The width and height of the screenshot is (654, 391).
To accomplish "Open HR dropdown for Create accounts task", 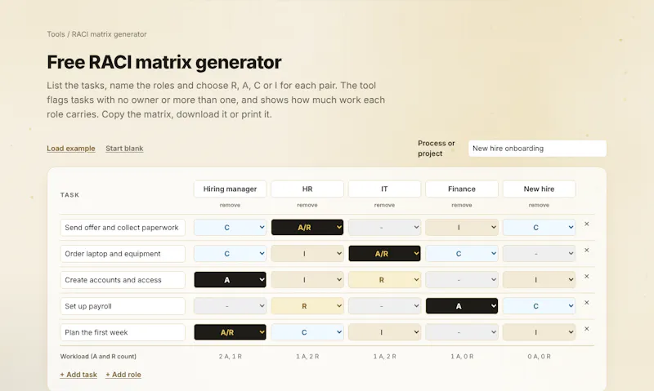I will pos(307,280).
